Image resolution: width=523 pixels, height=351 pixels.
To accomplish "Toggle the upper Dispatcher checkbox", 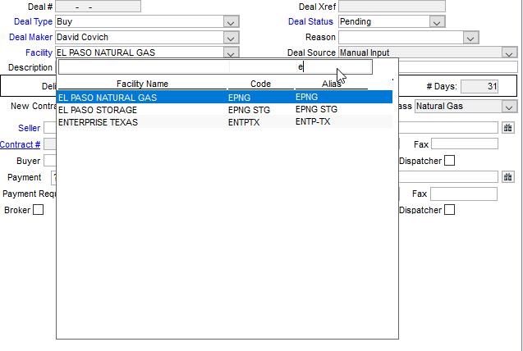I will coord(449,161).
